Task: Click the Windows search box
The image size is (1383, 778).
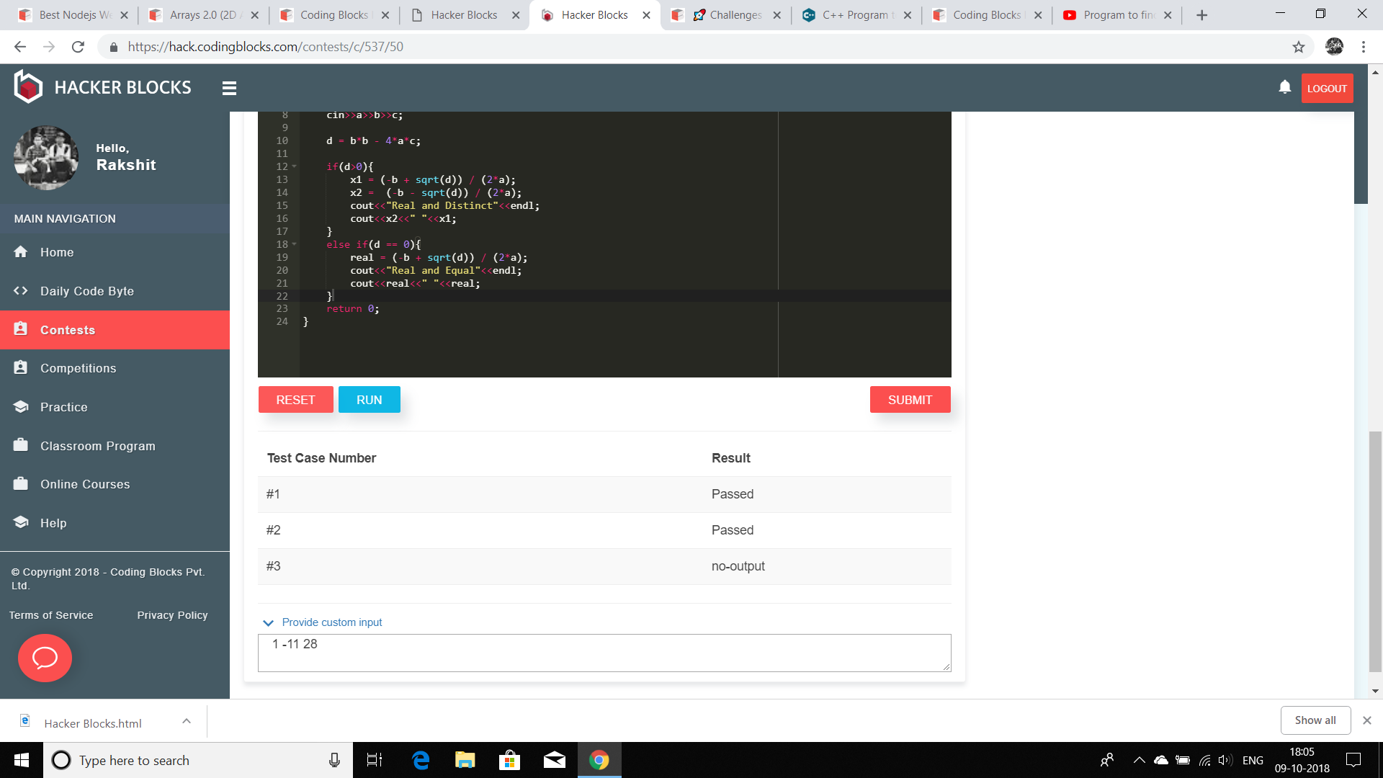Action: (x=198, y=760)
